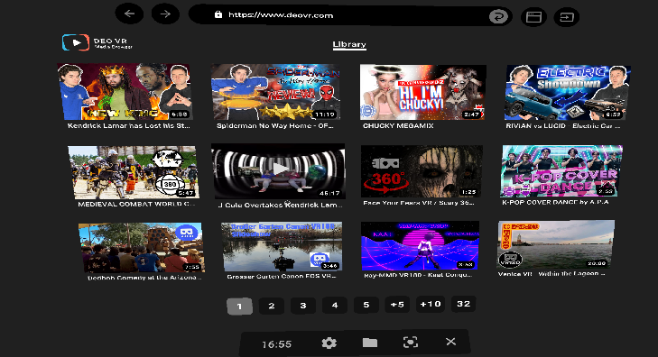The width and height of the screenshot is (658, 357).
Task: Open the RIVIAN vs LUCID Electric Showdown thumbnail
Action: click(568, 93)
